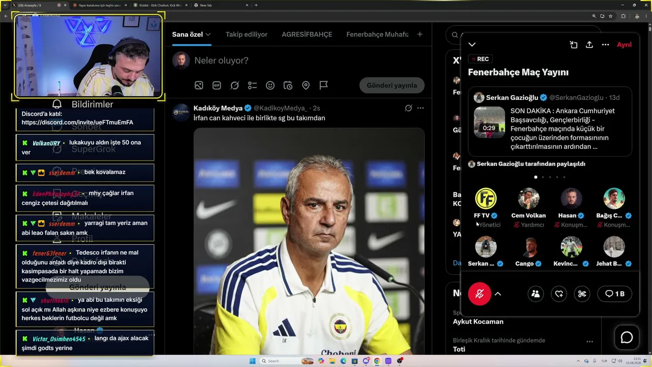Open your profile avatar in the composer

tap(181, 60)
